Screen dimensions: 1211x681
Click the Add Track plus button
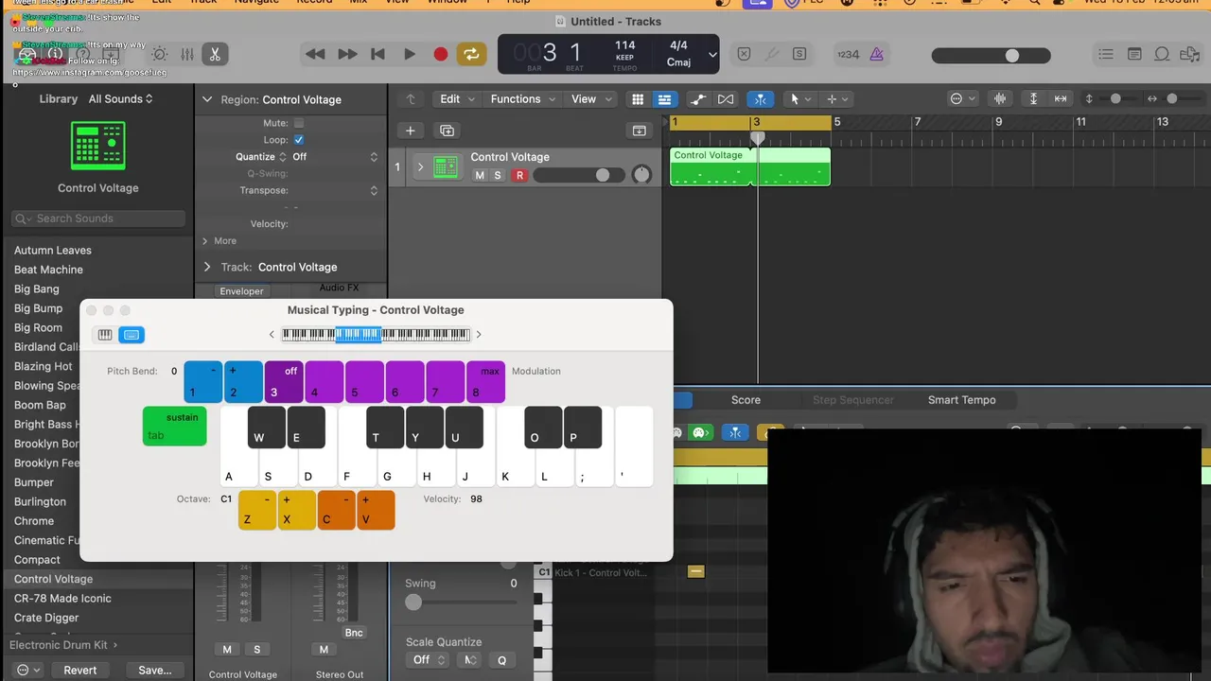click(410, 131)
